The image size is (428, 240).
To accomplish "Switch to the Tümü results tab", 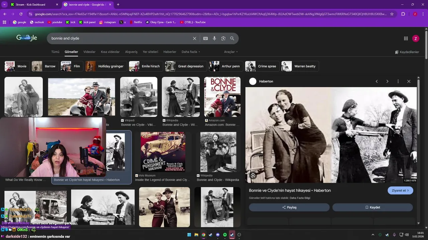I will pyautogui.click(x=55, y=52).
